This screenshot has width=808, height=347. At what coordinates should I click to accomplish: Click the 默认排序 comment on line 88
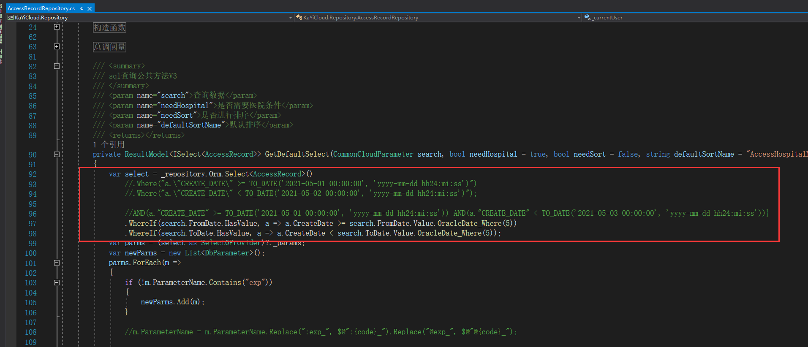coord(245,125)
